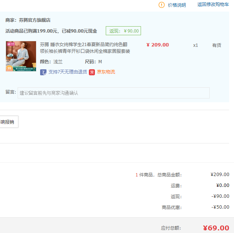234x233 pixels.
Task: Click the quantity x1 text
Action: tap(195, 45)
